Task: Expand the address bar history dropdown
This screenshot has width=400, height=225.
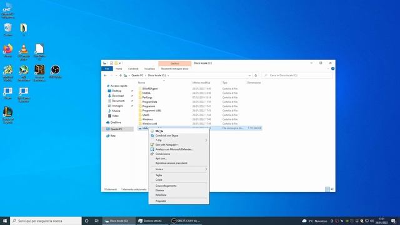Action: (249, 76)
